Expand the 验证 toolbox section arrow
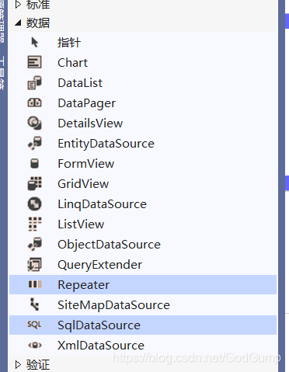The height and width of the screenshot is (372, 289). coord(18,364)
